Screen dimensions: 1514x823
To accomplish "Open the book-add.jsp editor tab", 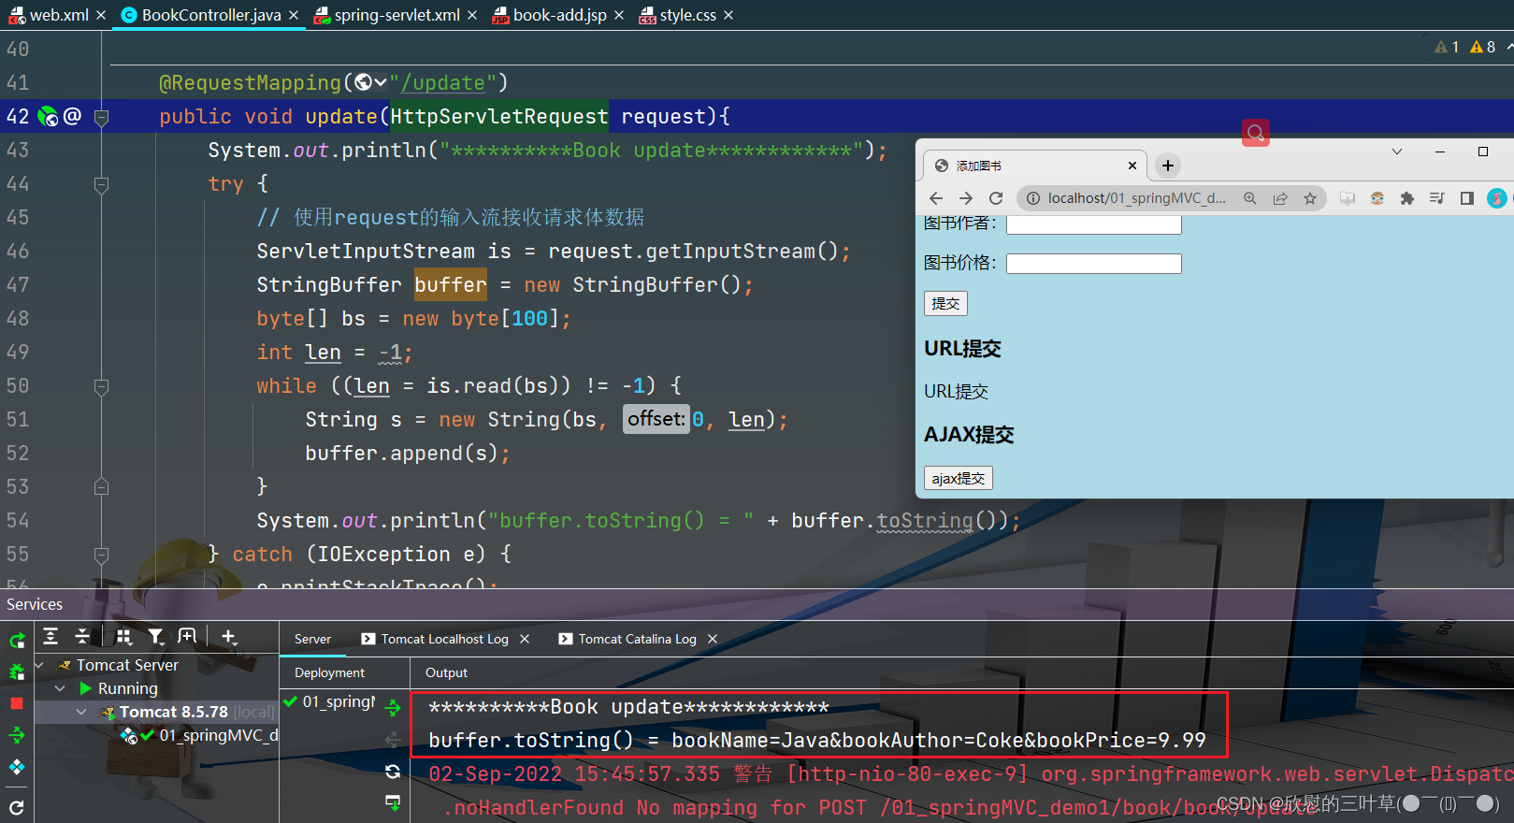I will [559, 15].
